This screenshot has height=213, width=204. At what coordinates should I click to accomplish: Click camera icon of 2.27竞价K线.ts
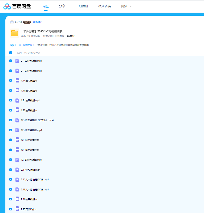pos(17,209)
